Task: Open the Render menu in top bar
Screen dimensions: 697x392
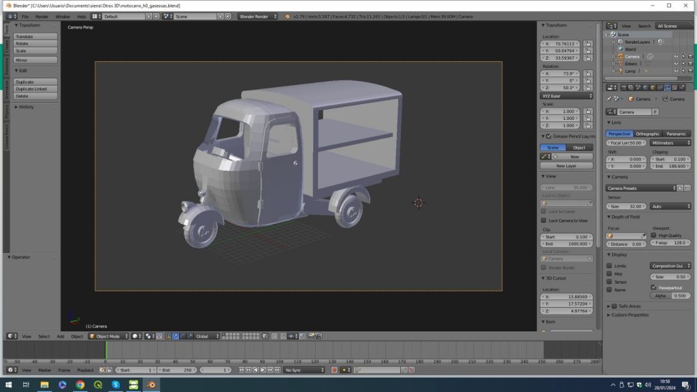Action: click(42, 16)
